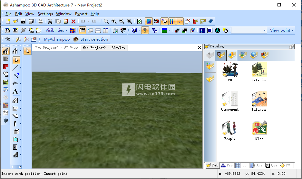The image size is (302, 179).
Task: Click the sun clock time icon
Action: (x=225, y=30)
